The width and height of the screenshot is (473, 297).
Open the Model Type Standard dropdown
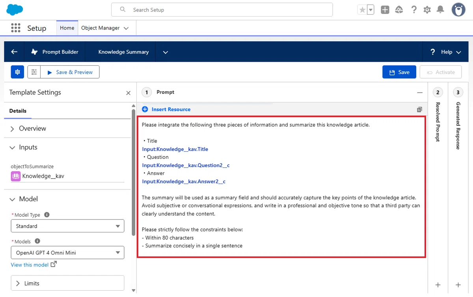[67, 226]
